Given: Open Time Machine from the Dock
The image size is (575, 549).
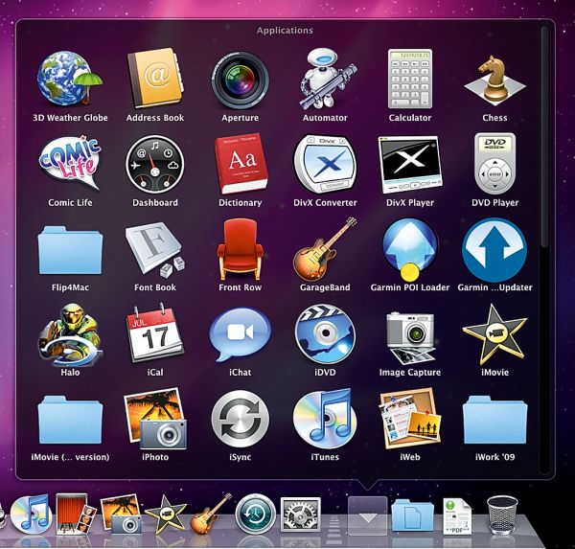Looking at the screenshot, I should pyautogui.click(x=256, y=515).
